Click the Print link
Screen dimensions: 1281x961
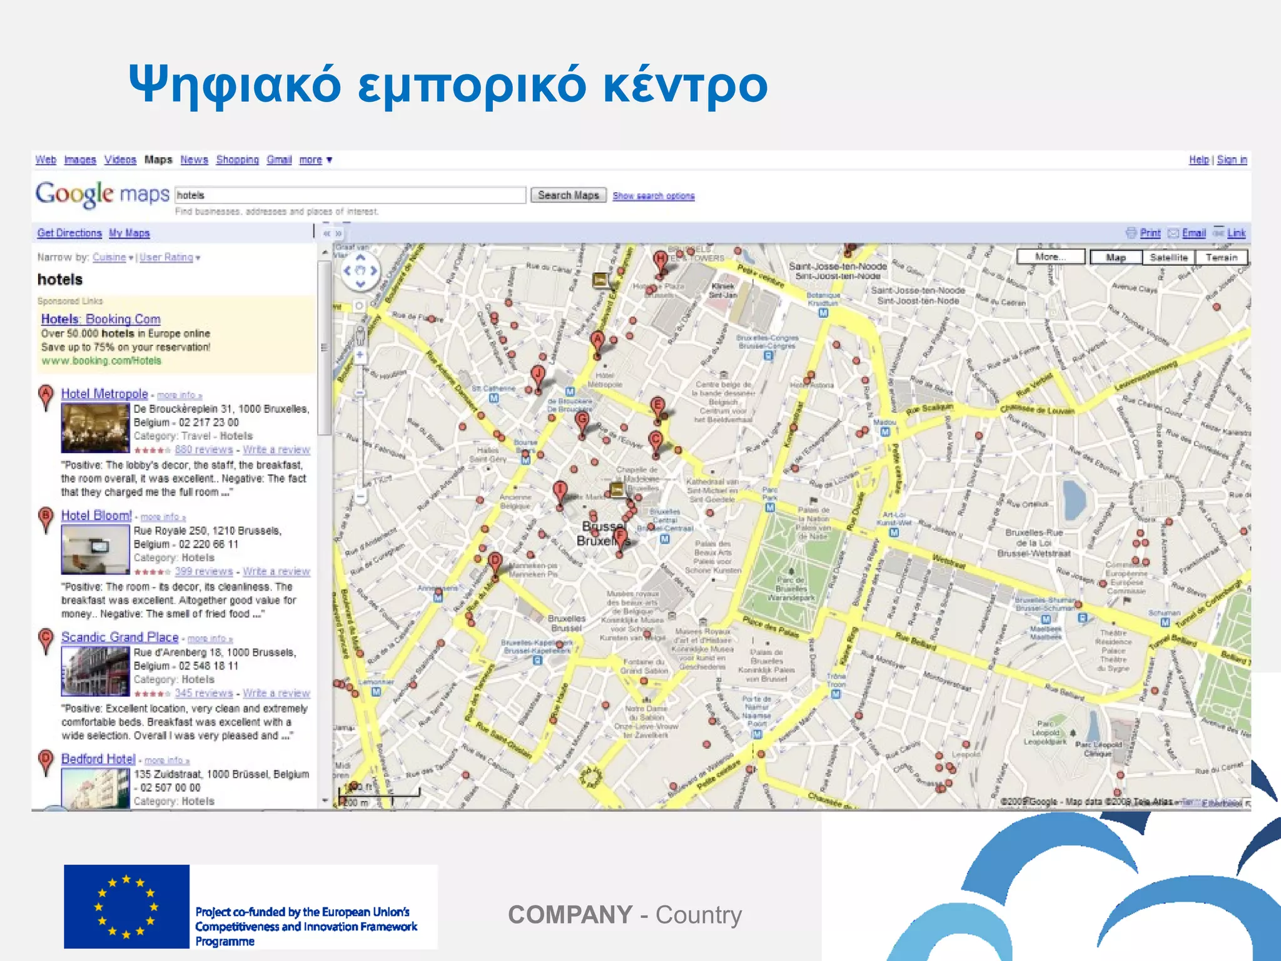tap(1150, 233)
